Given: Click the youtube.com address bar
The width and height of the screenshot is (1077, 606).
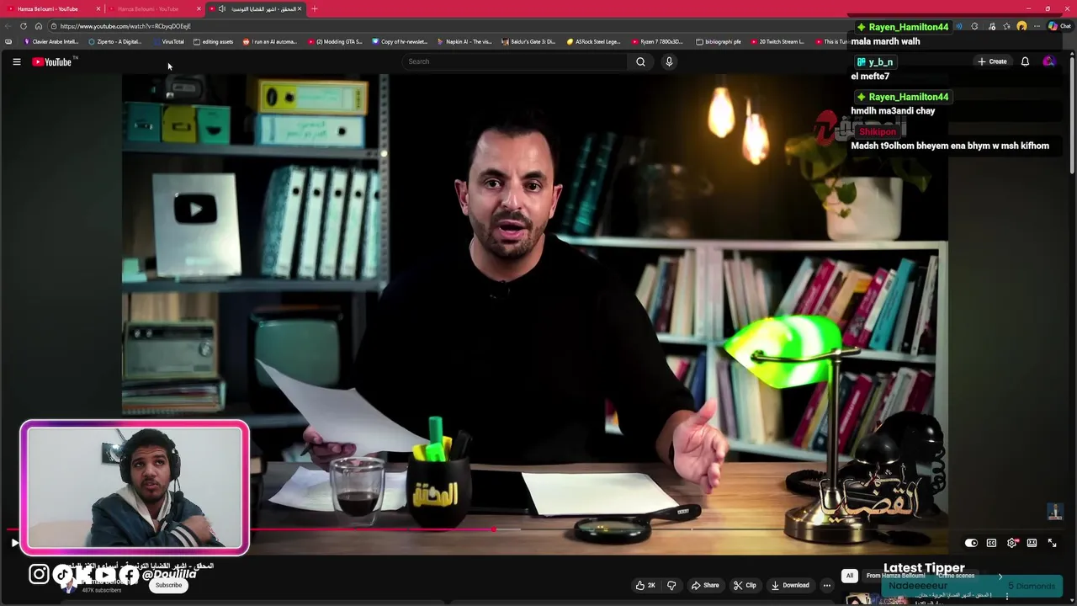Looking at the screenshot, I should 446,26.
